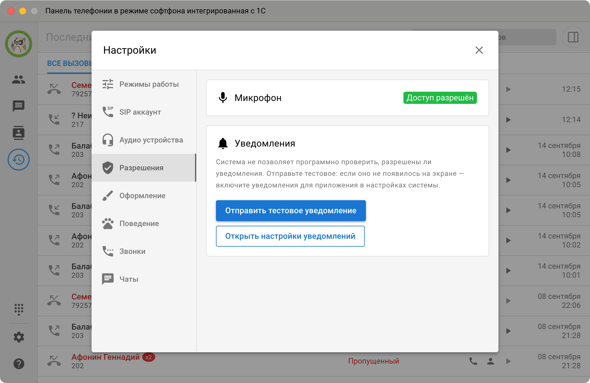The width and height of the screenshot is (590, 383).
Task: Click the Доступ разрешён microphone badge
Action: [x=440, y=98]
